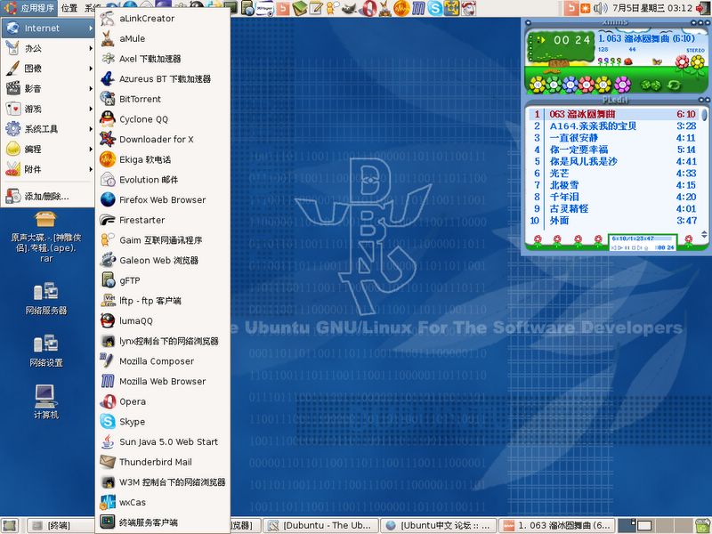Toggle shuffle dice in XMMS player
The image size is (712, 534).
[x=651, y=85]
